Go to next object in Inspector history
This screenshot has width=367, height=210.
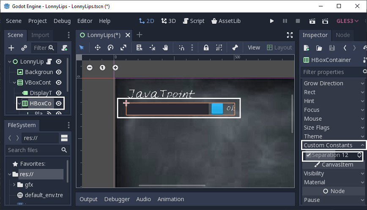point(354,48)
